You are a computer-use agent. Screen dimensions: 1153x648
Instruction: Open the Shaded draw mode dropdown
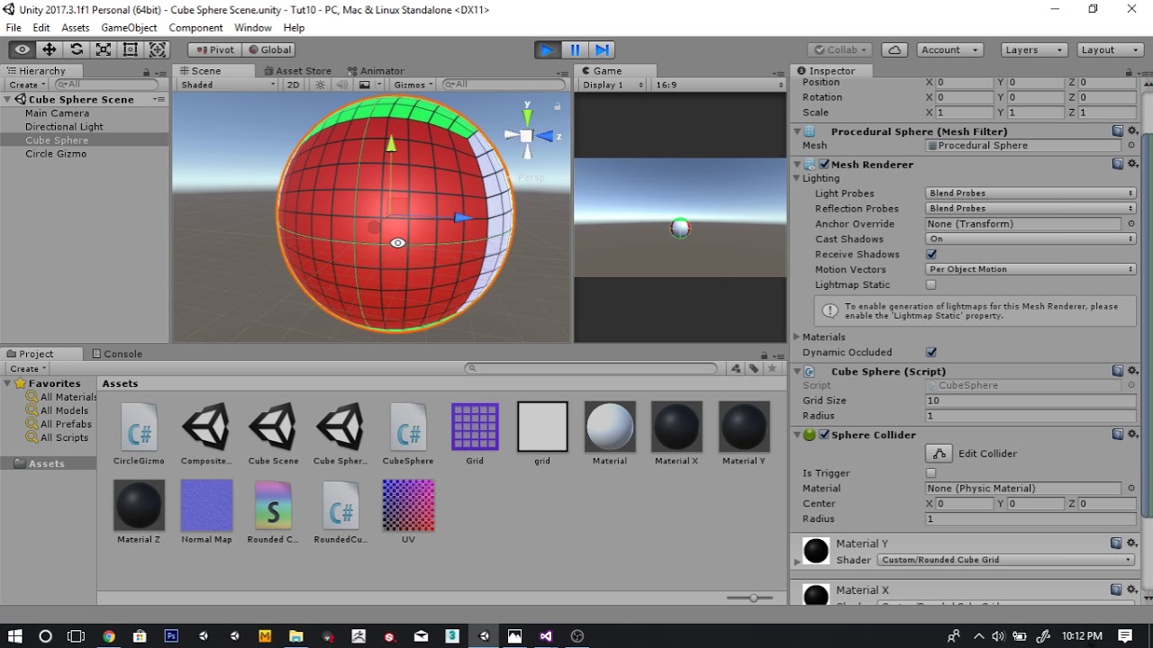click(x=228, y=85)
